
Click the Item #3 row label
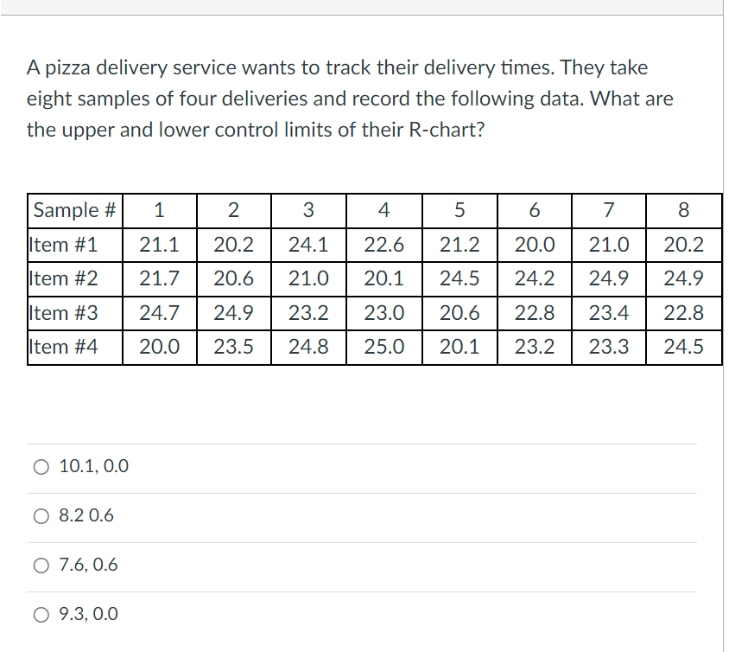pyautogui.click(x=64, y=312)
